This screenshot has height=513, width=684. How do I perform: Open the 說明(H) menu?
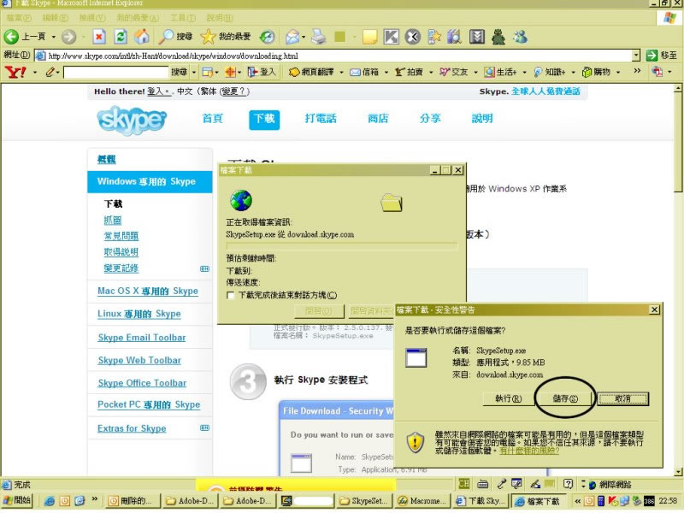pos(220,18)
